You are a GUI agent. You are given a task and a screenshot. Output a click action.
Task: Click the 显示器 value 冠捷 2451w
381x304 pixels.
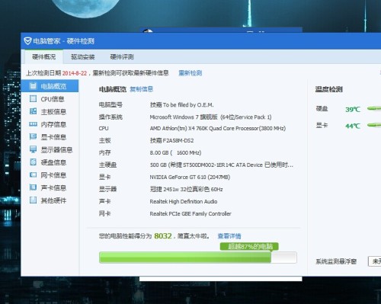click(x=186, y=190)
